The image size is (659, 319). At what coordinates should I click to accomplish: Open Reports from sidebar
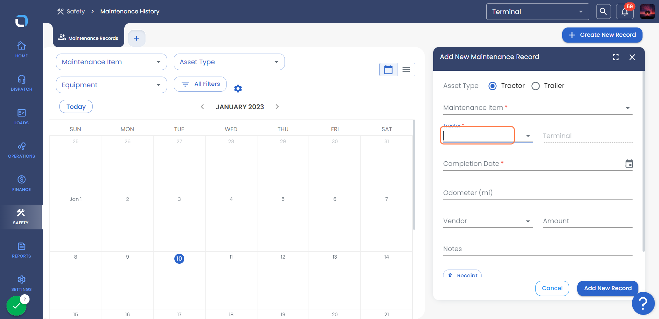click(x=21, y=250)
